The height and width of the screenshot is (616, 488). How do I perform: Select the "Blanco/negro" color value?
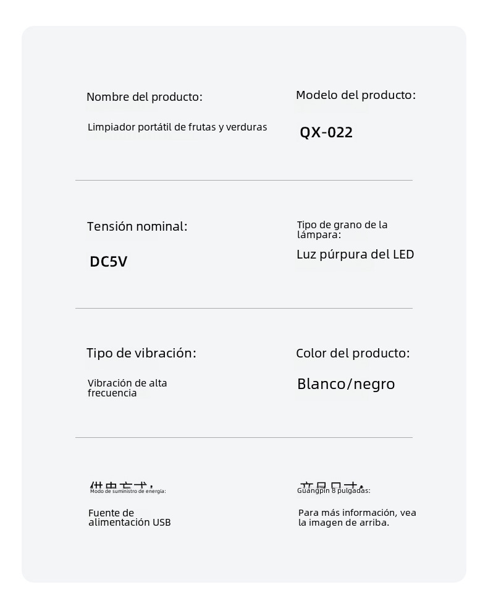pos(346,384)
